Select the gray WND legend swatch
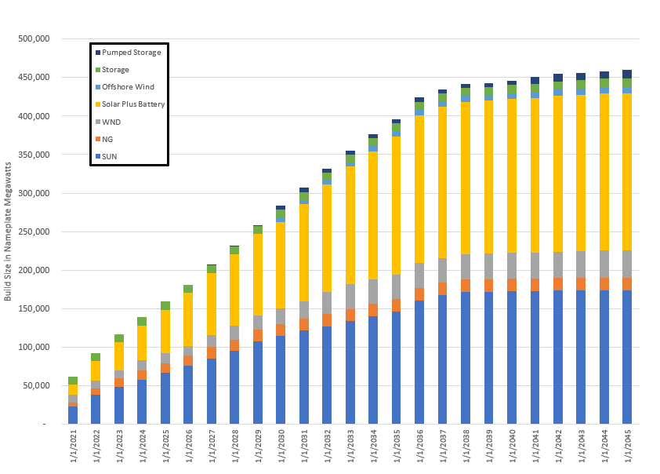The width and height of the screenshot is (660, 474). click(98, 122)
